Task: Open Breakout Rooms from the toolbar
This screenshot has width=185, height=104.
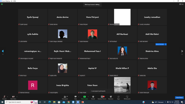Action: [x=102, y=97]
